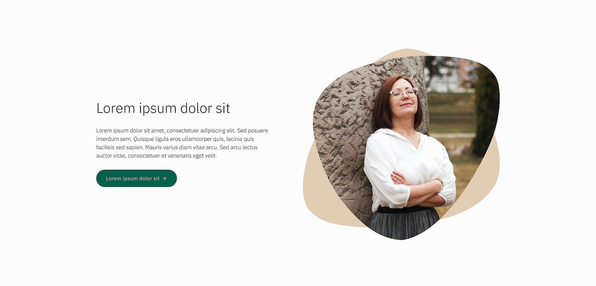
Task: Click the paragraph line starting with facilisis sed
Action: tap(177, 147)
